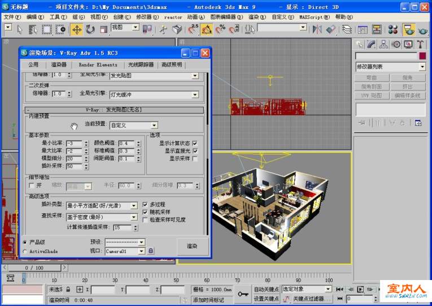Activate the Select and Rotate tool
The height and width of the screenshot is (306, 432).
90,29
